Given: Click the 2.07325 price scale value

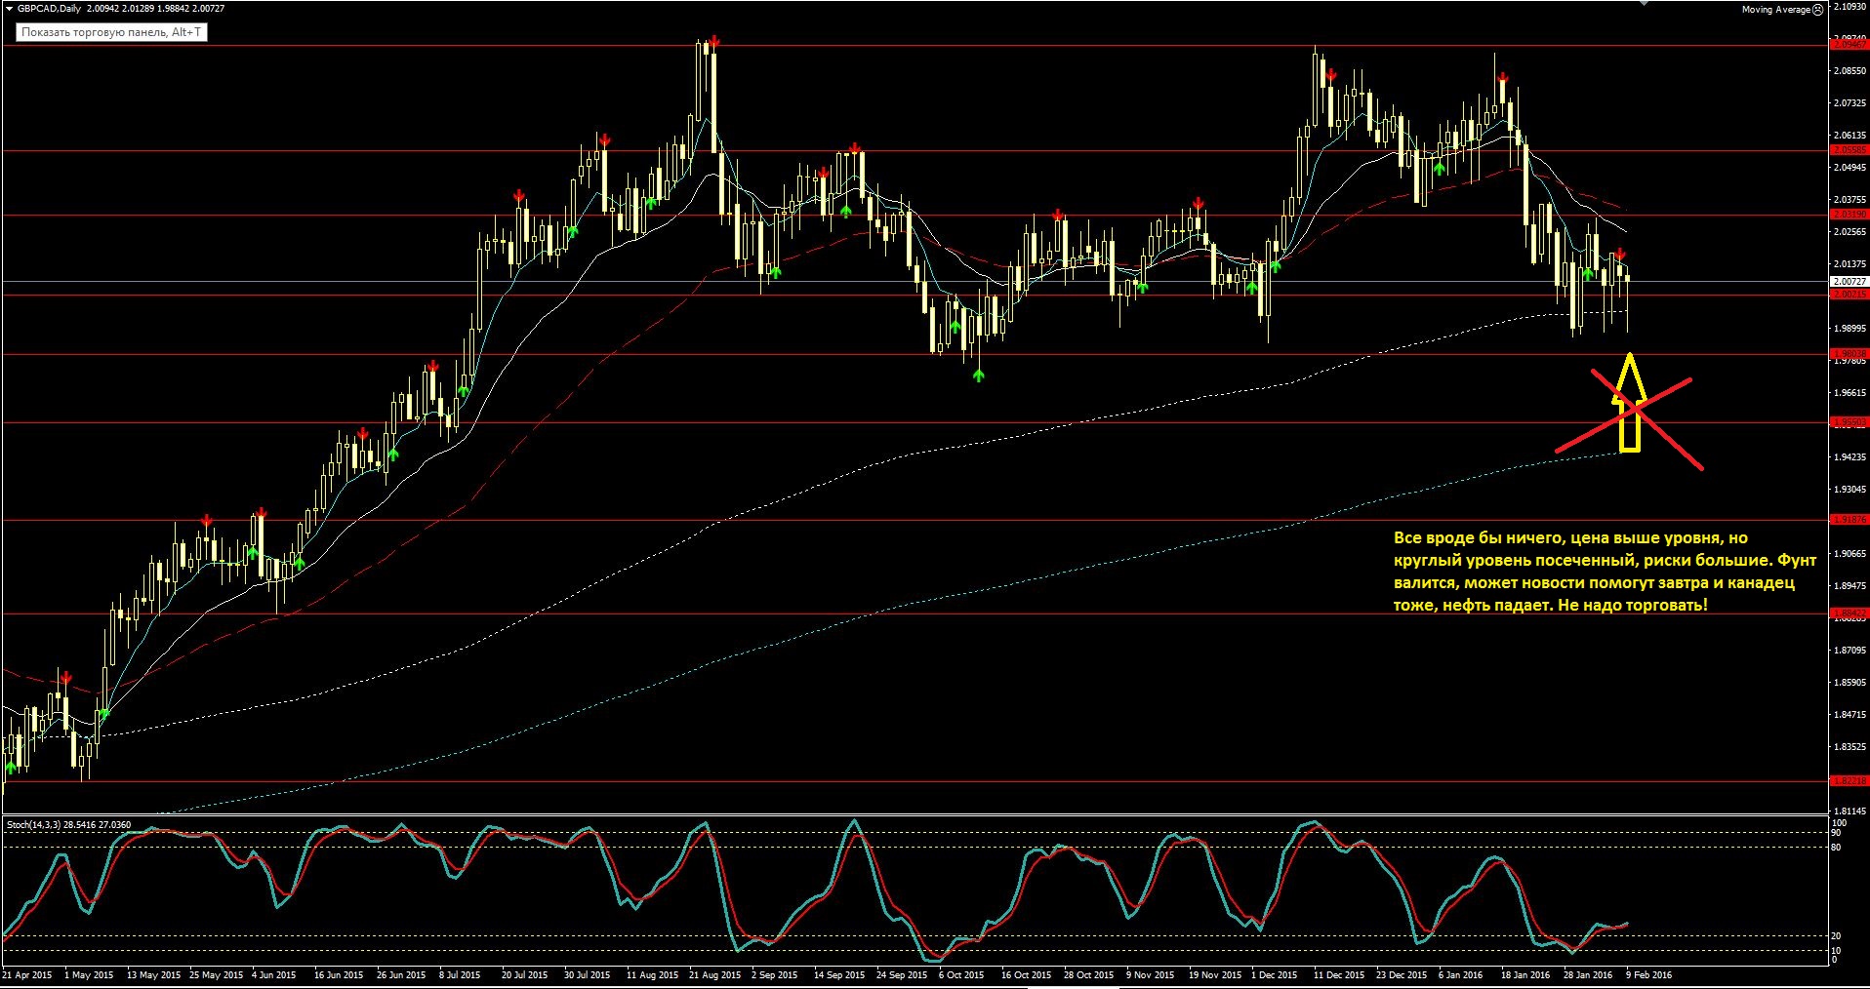Looking at the screenshot, I should point(1850,103).
